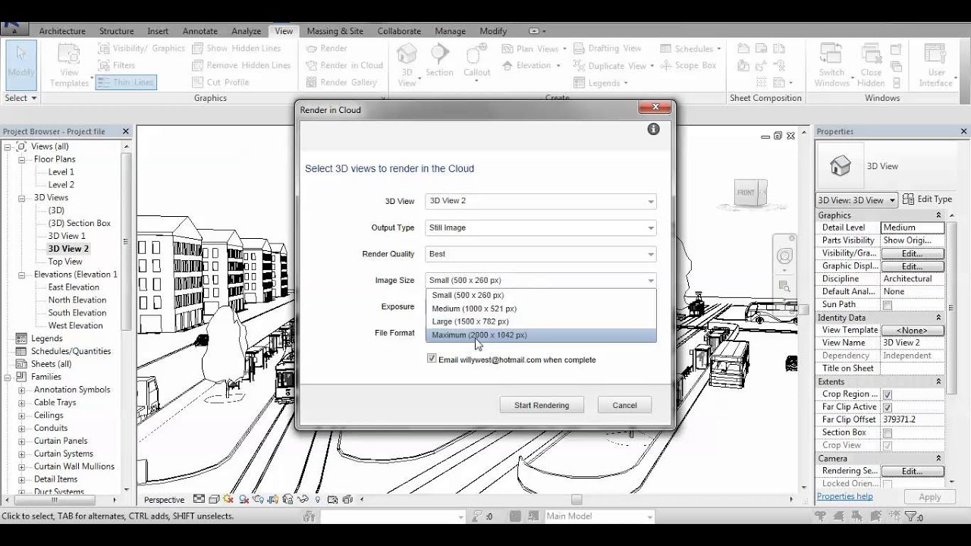Switch to the Insert ribbon tab

pos(158,31)
